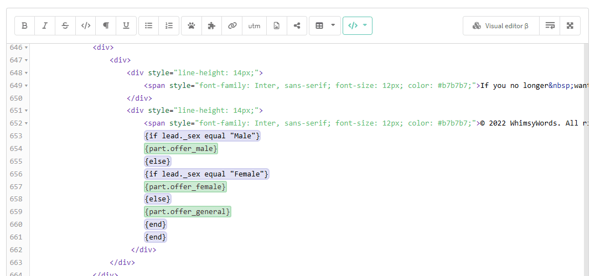
Task: Expand editor to fullscreen
Action: coord(570,26)
